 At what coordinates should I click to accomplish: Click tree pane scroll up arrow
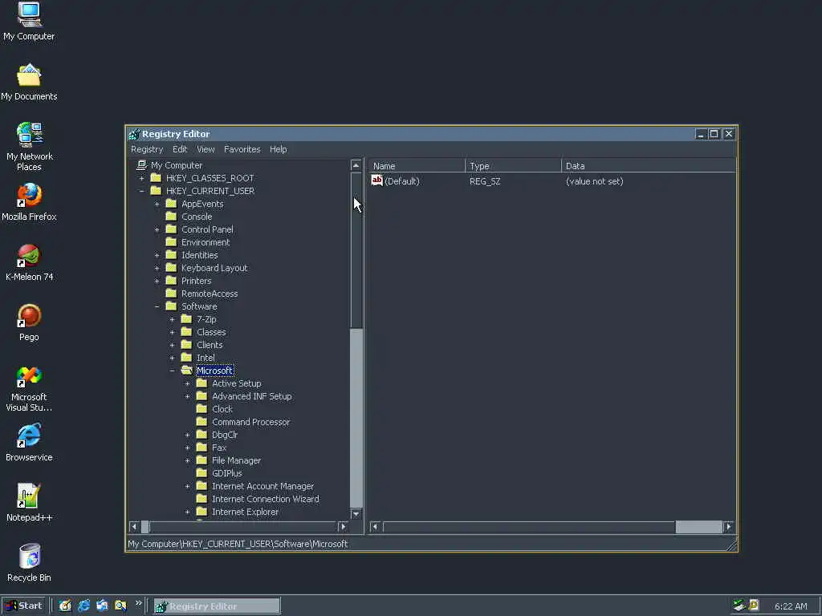[356, 165]
